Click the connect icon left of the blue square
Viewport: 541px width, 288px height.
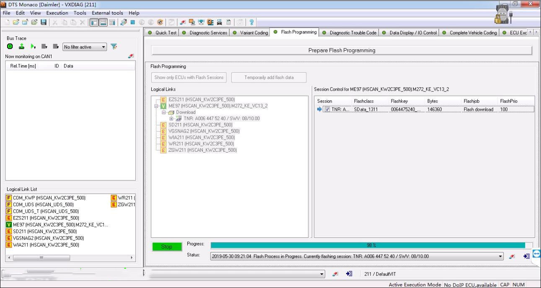124,22
